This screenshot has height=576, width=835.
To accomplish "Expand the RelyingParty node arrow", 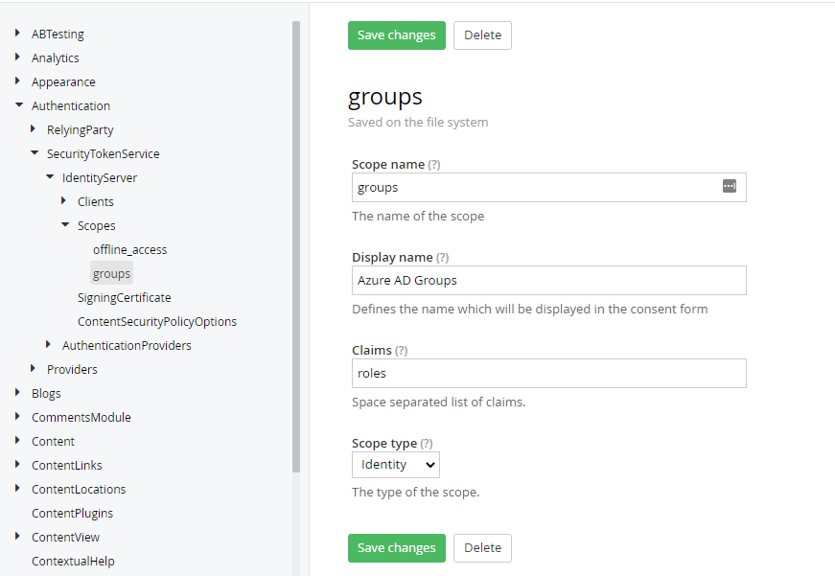I will pos(33,128).
